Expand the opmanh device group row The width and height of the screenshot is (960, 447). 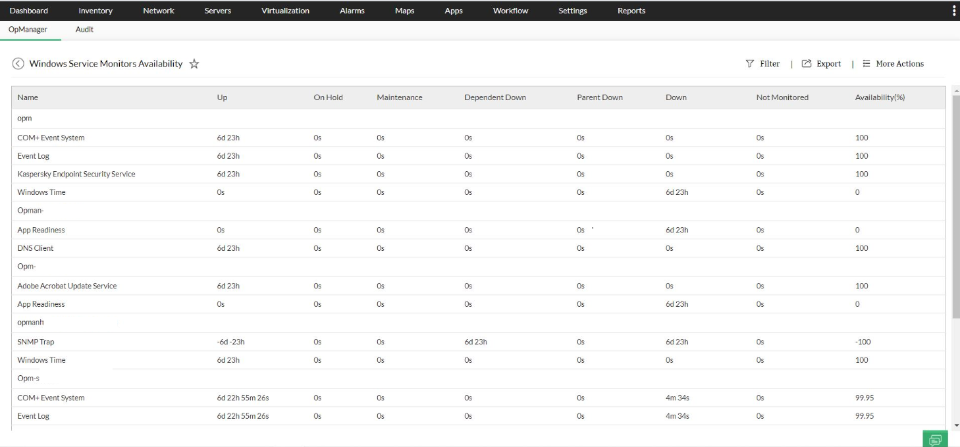click(x=30, y=322)
